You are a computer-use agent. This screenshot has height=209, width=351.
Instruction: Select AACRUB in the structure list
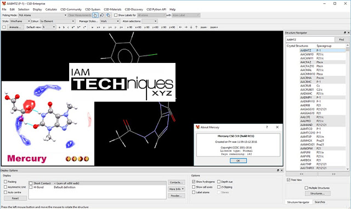point(305,86)
